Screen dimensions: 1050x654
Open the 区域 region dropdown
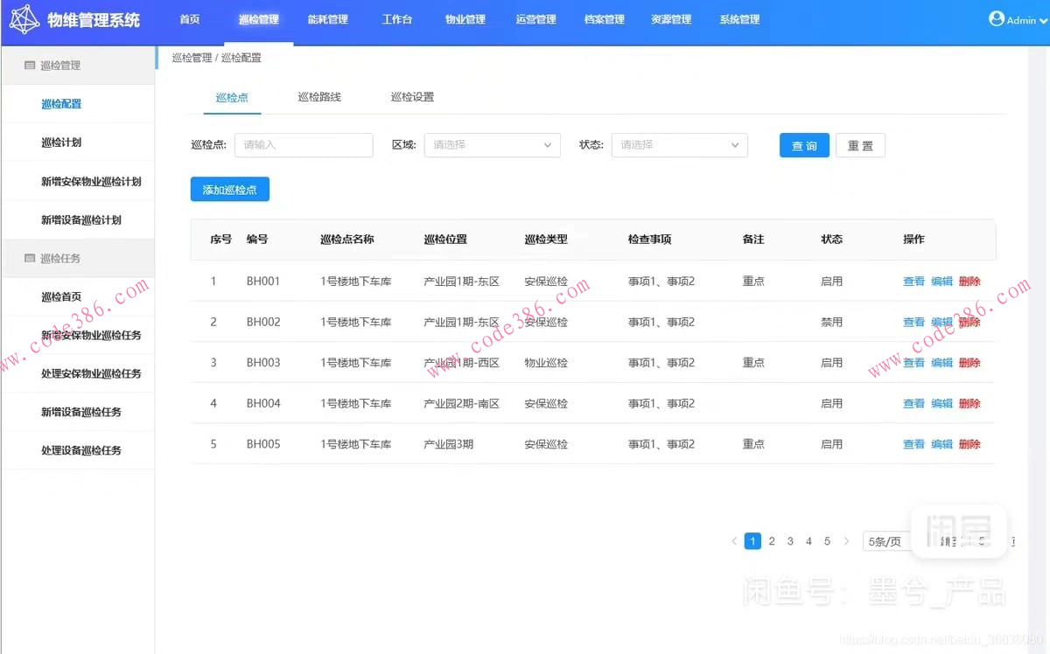point(492,145)
